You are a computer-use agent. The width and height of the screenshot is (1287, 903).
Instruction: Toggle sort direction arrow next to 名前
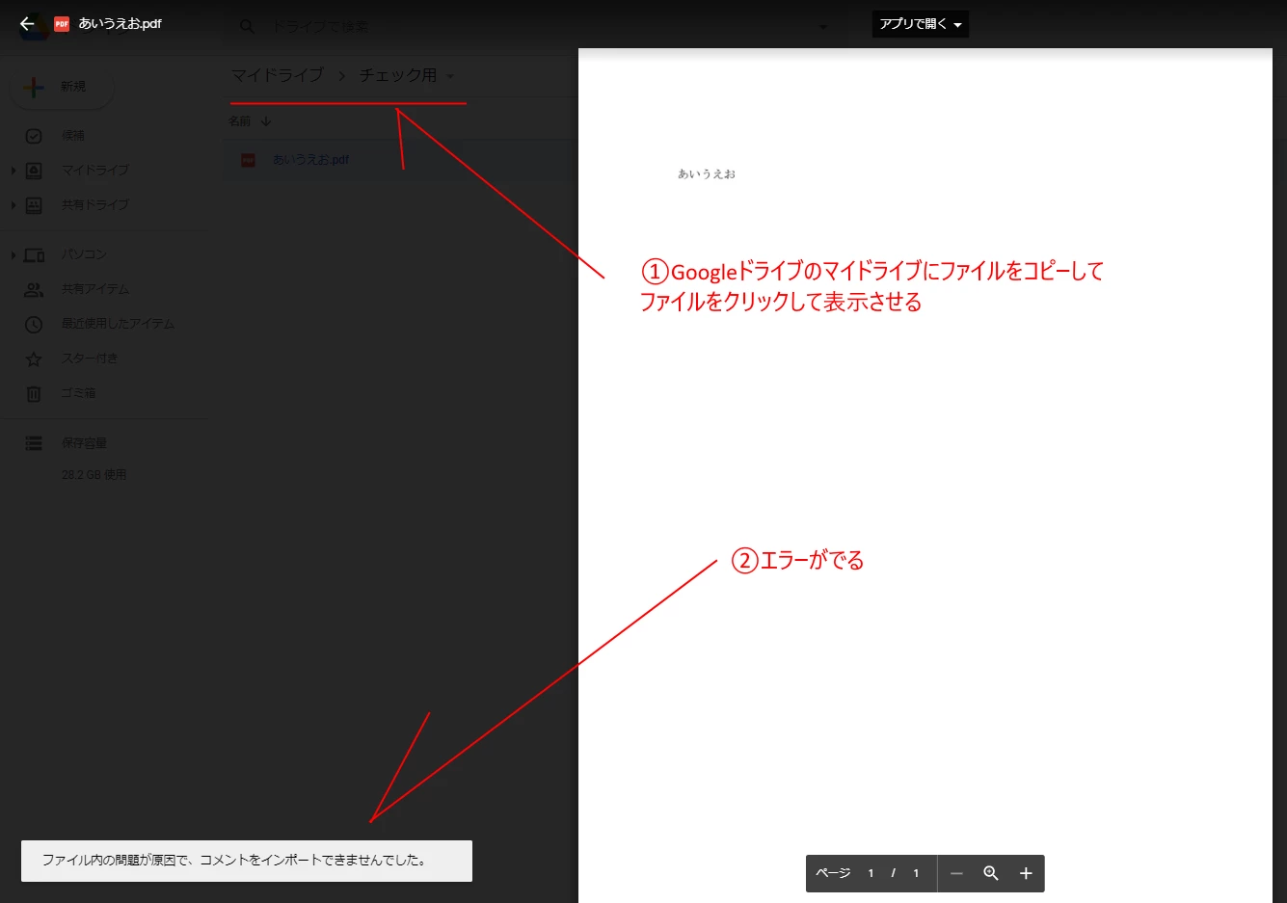(266, 121)
